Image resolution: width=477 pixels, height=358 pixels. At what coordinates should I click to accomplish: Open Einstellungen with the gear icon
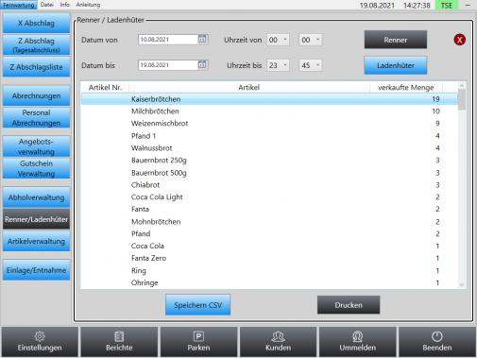pyautogui.click(x=40, y=336)
